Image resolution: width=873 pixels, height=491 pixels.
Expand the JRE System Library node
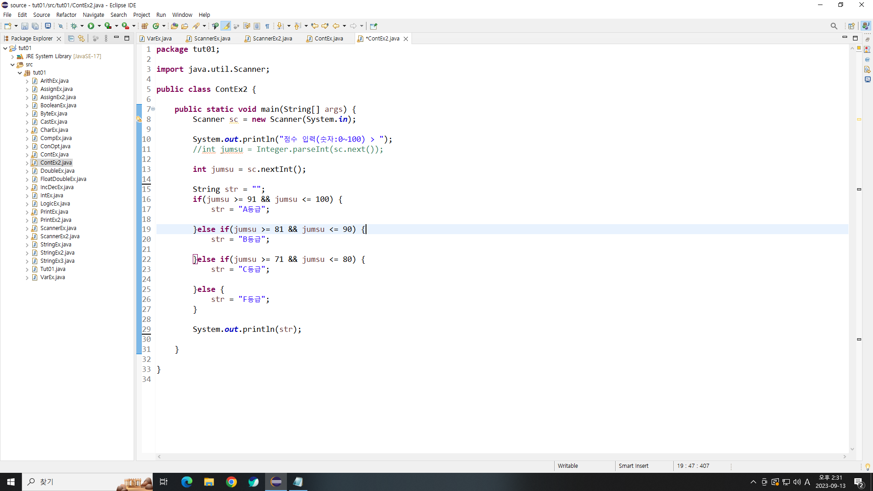[12, 56]
